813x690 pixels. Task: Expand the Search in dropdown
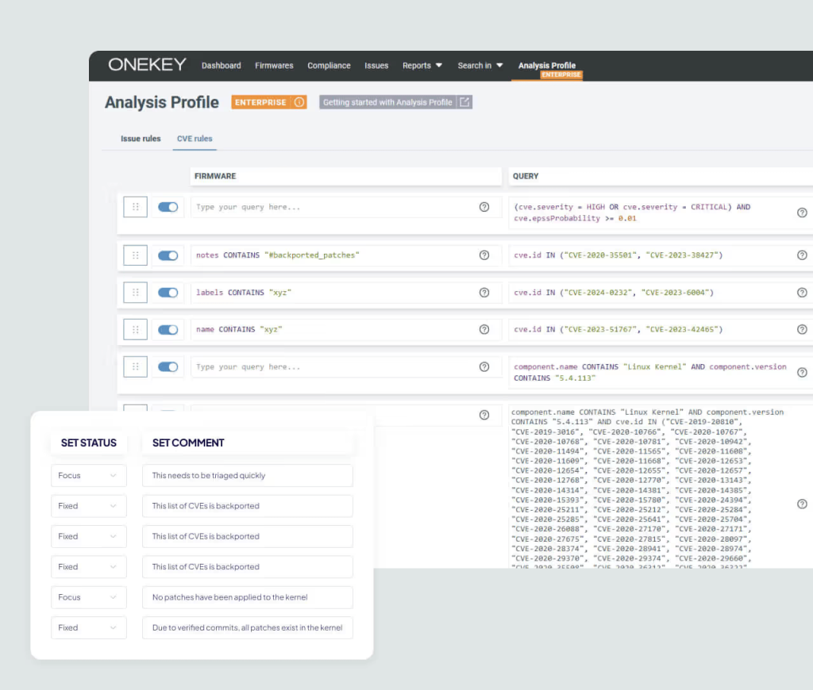[480, 66]
